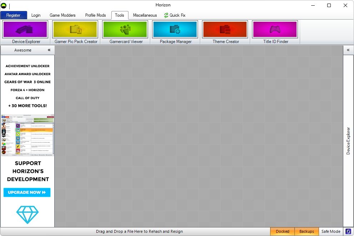The height and width of the screenshot is (236, 354).
Task: Open the Package Manager tool
Action: pos(175,29)
